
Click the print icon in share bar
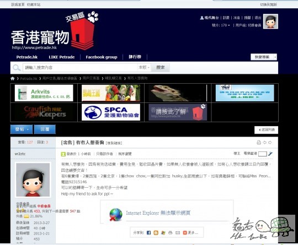[171, 233]
